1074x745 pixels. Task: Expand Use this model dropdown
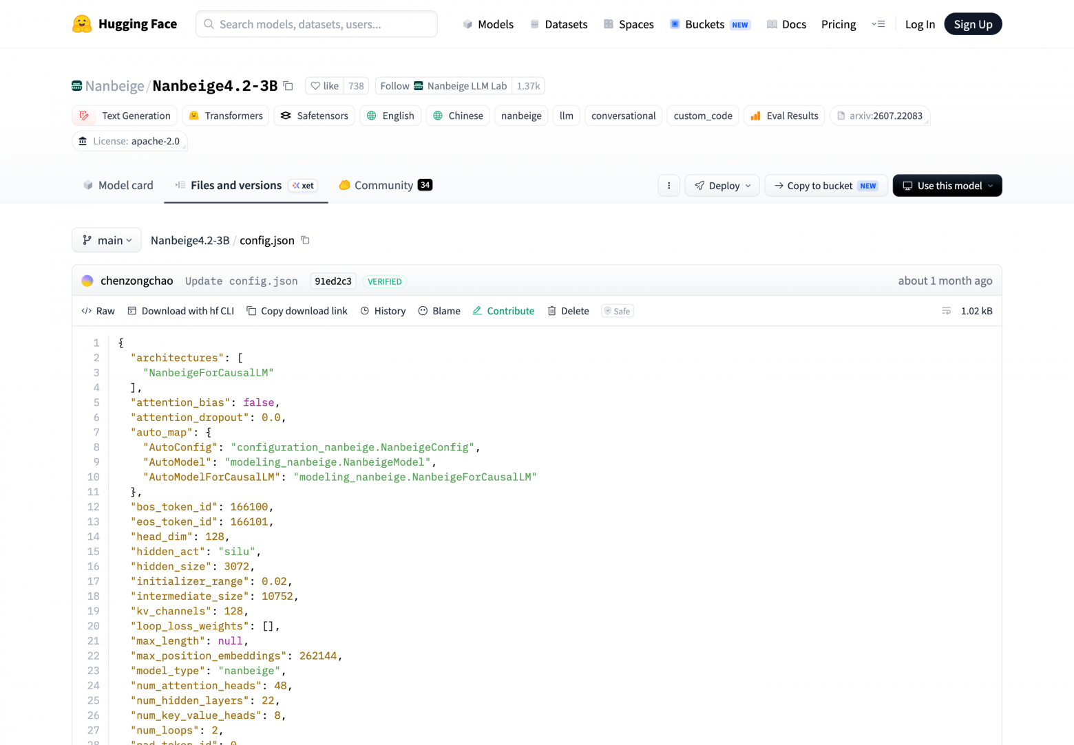tap(947, 186)
